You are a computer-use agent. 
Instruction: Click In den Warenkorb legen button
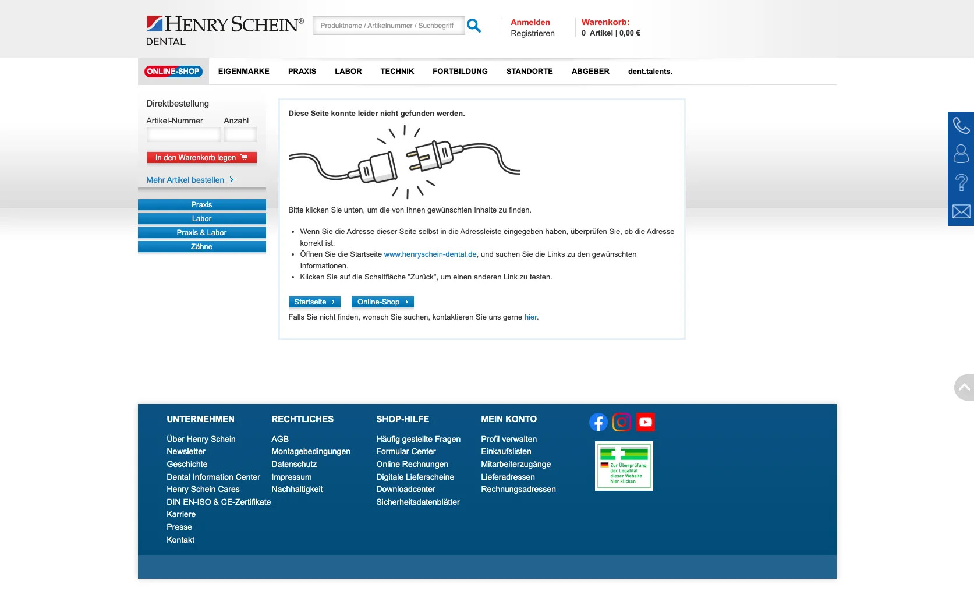[201, 158]
